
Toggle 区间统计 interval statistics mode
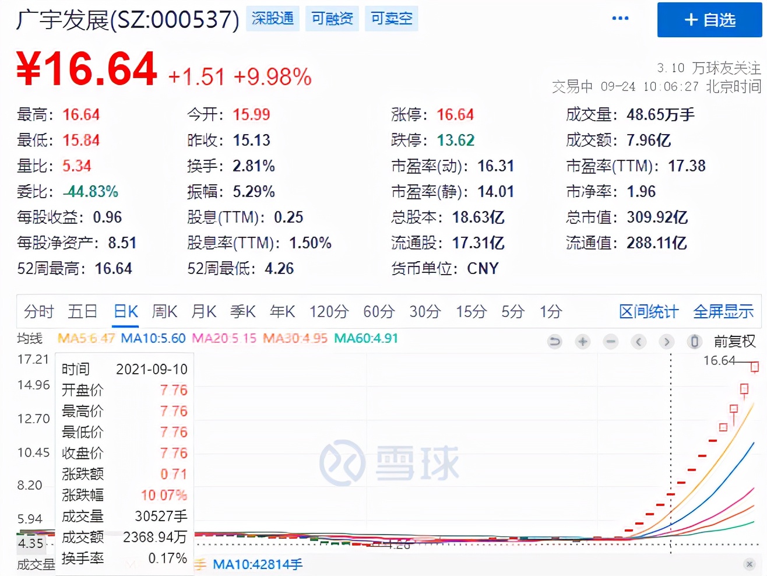click(x=648, y=311)
